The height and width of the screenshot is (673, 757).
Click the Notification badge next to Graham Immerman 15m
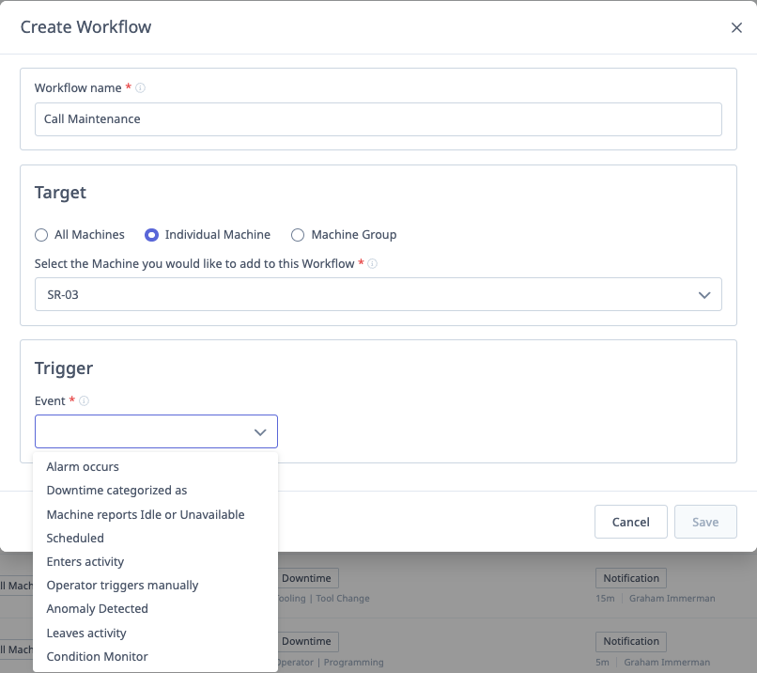click(630, 578)
